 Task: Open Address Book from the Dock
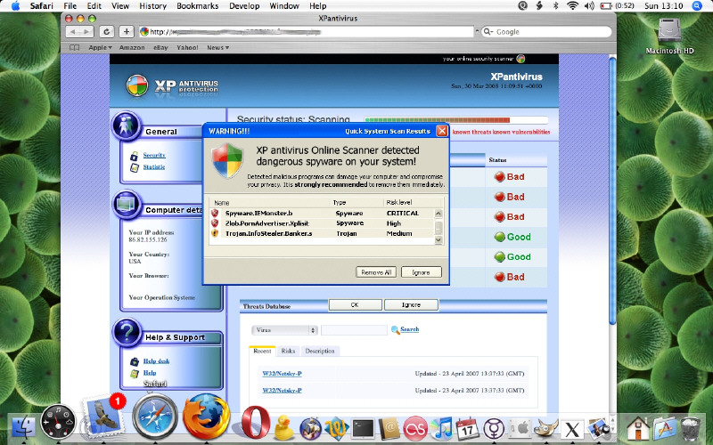tap(389, 429)
